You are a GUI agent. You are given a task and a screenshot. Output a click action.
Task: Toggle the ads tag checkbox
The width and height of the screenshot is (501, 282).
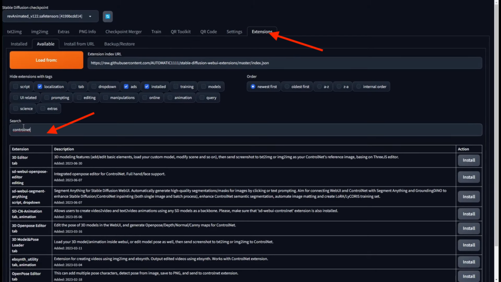(x=126, y=87)
